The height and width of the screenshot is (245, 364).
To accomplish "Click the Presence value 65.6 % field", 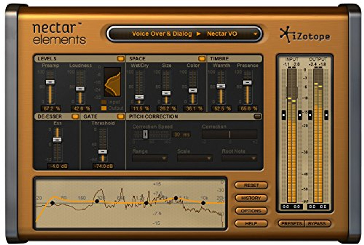I will pos(248,108).
